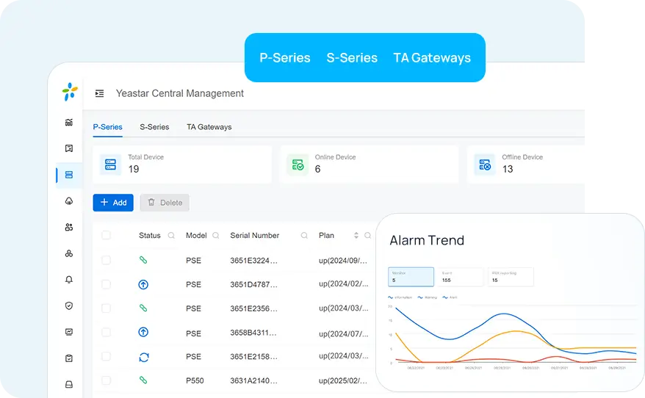Open the TA Gateways tab
This screenshot has width=645, height=398.
[x=209, y=127]
